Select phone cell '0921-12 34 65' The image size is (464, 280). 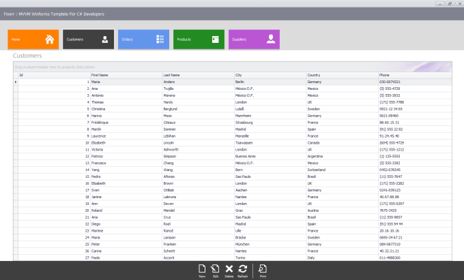click(415, 109)
